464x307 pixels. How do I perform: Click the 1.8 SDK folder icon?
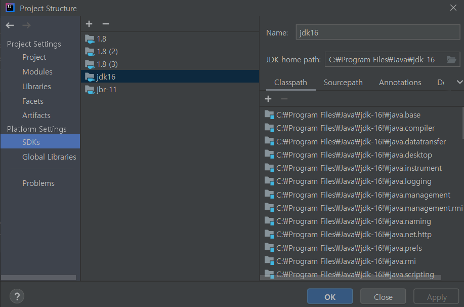tap(90, 39)
